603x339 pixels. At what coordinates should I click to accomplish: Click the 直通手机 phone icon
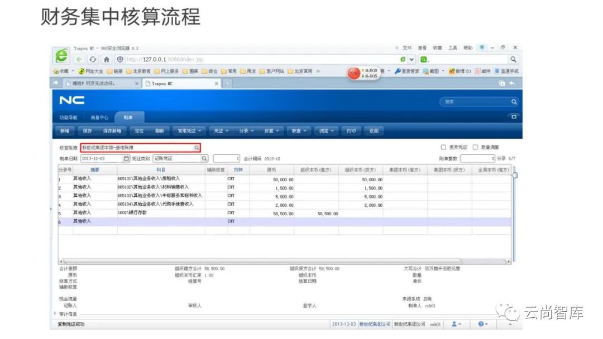(497, 71)
